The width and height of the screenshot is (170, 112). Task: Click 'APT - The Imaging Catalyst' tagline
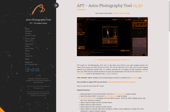coord(38,23)
